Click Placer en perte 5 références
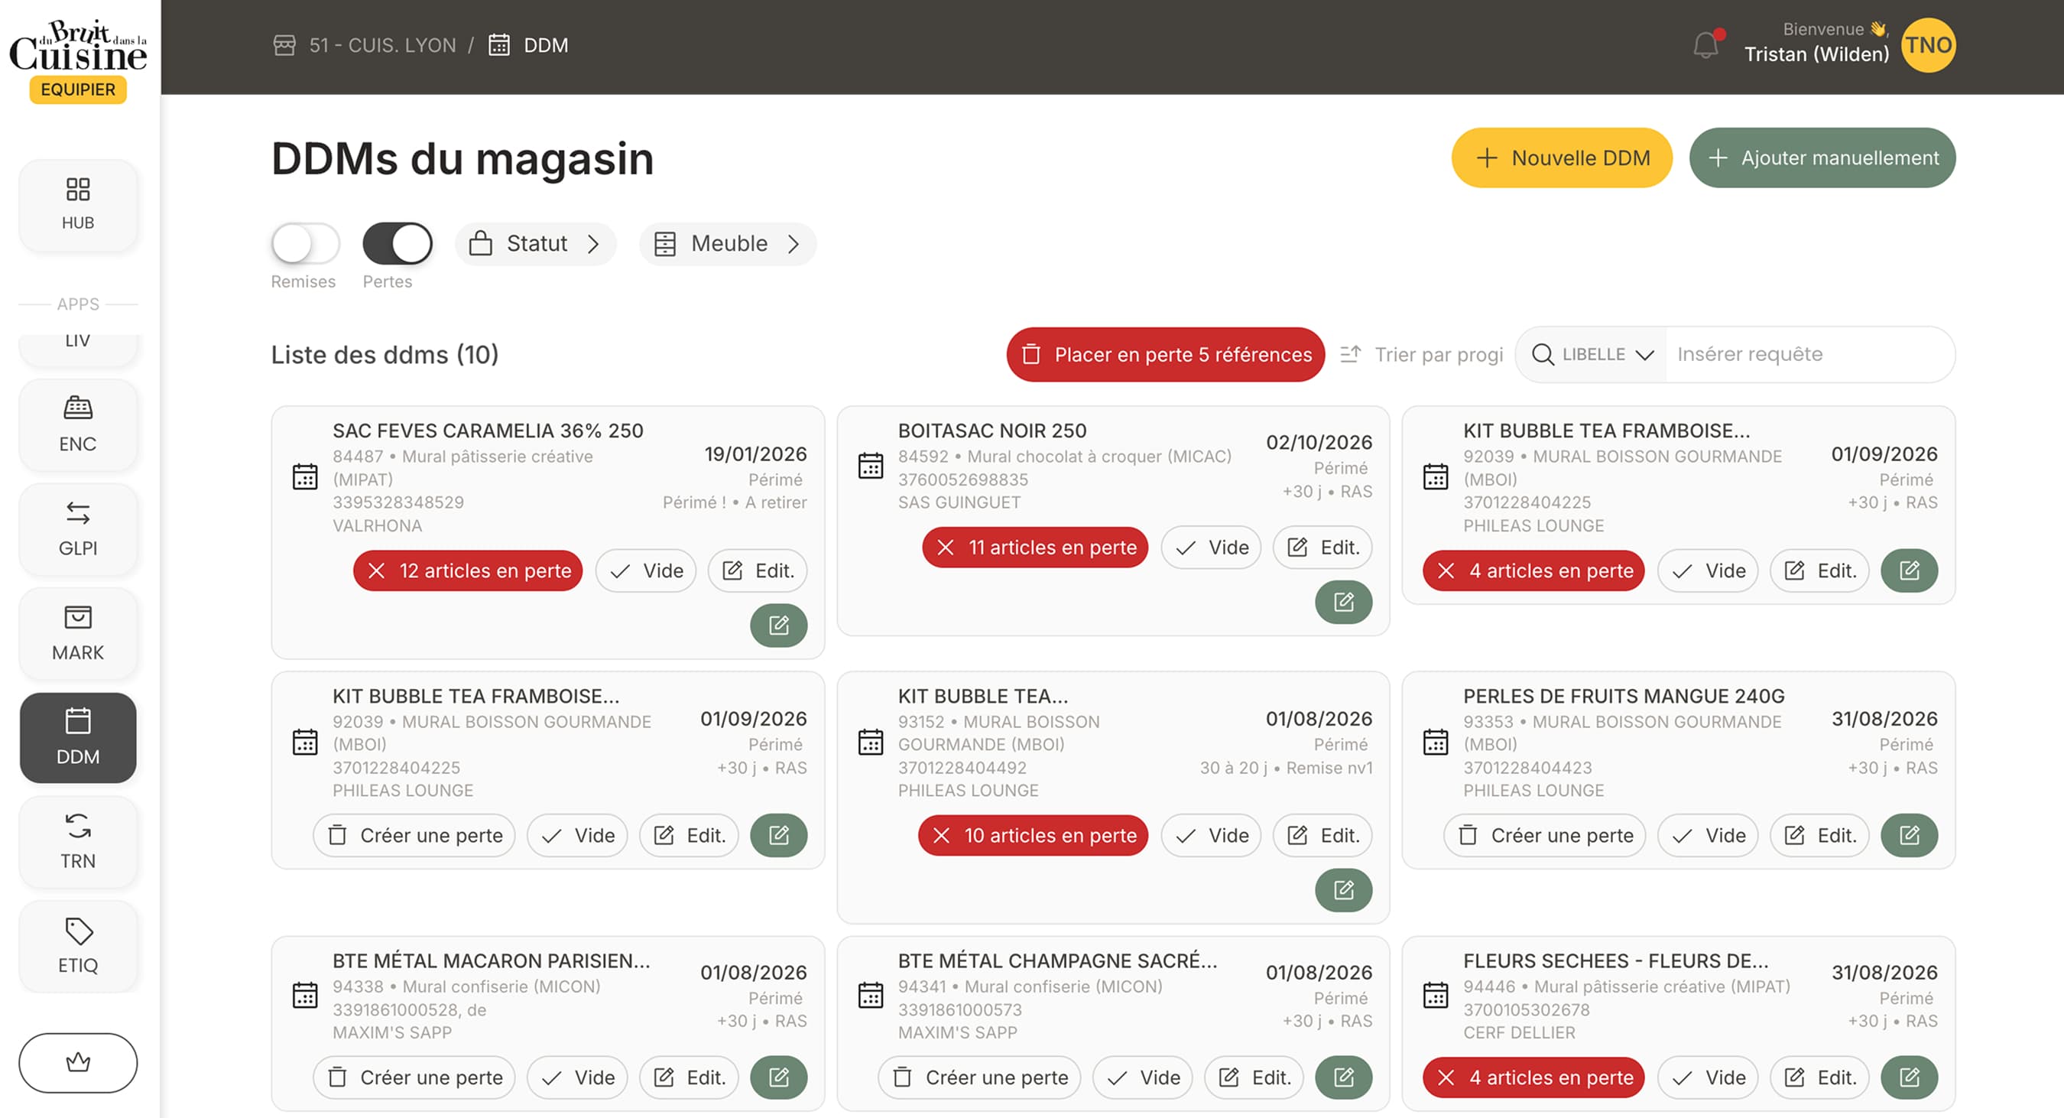This screenshot has width=2064, height=1118. [x=1165, y=353]
